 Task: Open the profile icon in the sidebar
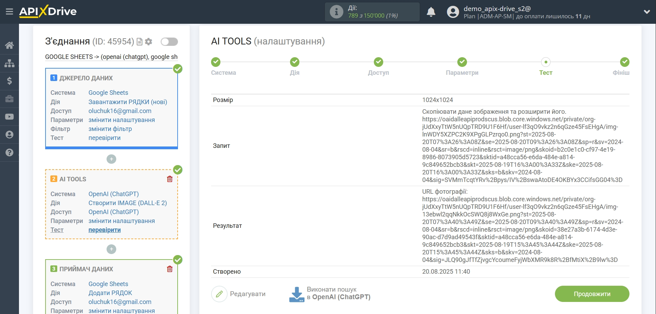click(x=9, y=135)
